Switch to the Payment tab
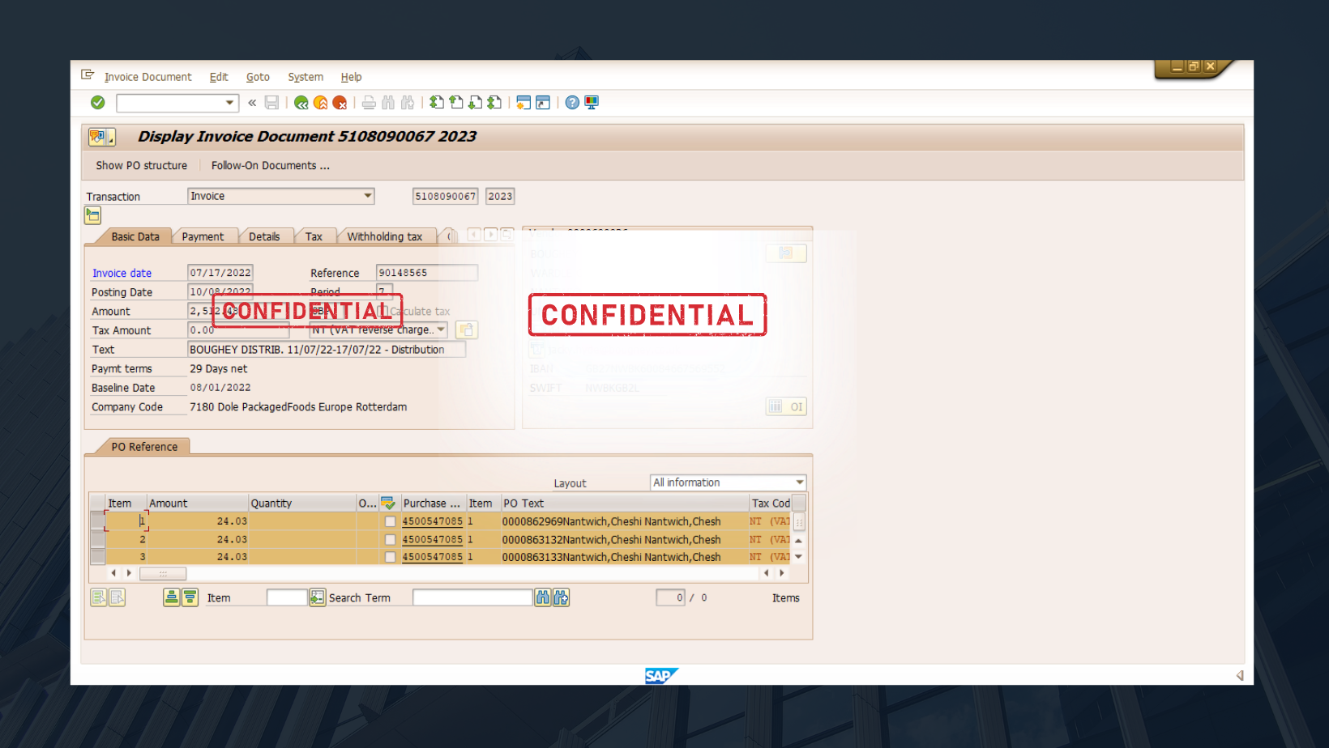1329x748 pixels. coord(203,236)
